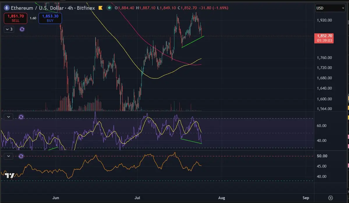Click the 60.00 RSI axis label
Viewport: 349px width, 203px height.
[x=322, y=126]
